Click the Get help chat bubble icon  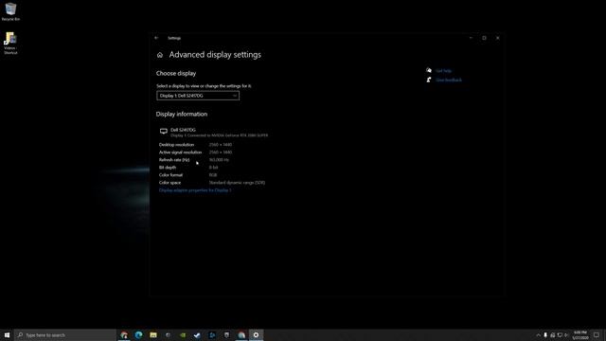click(x=429, y=70)
